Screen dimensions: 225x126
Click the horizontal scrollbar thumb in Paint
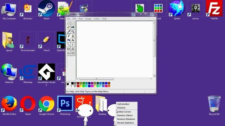[96, 79]
